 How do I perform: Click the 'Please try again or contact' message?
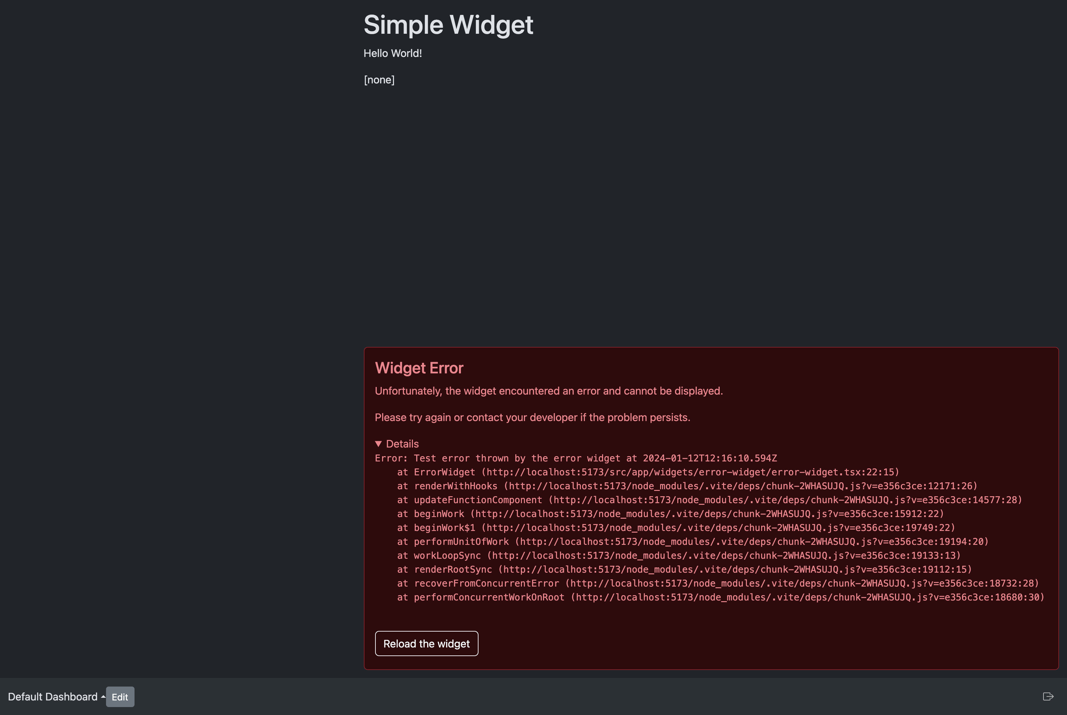[x=532, y=417]
